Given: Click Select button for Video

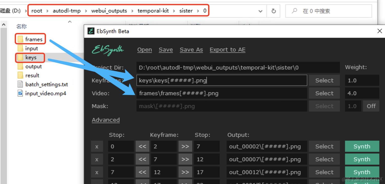Looking at the screenshot, I should (324, 93).
